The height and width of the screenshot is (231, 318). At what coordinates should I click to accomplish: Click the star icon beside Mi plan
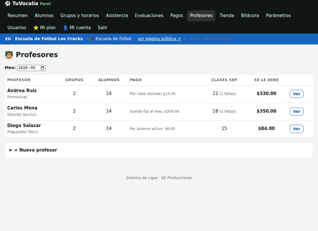(x=36, y=28)
